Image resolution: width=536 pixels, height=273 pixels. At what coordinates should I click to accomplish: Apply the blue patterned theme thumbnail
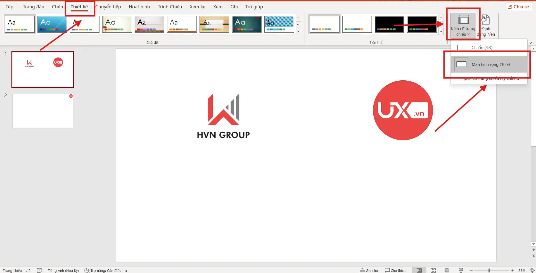pos(279,24)
